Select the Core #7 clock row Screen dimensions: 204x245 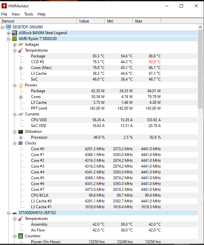(114, 190)
